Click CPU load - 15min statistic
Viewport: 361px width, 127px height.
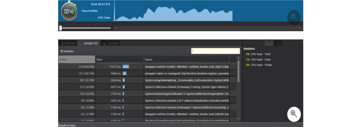tap(259, 65)
